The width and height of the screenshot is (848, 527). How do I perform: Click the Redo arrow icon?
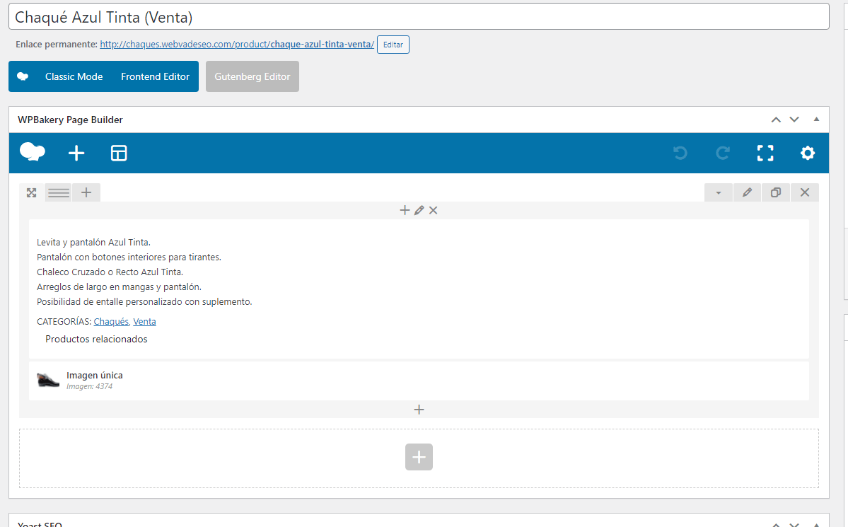[723, 153]
